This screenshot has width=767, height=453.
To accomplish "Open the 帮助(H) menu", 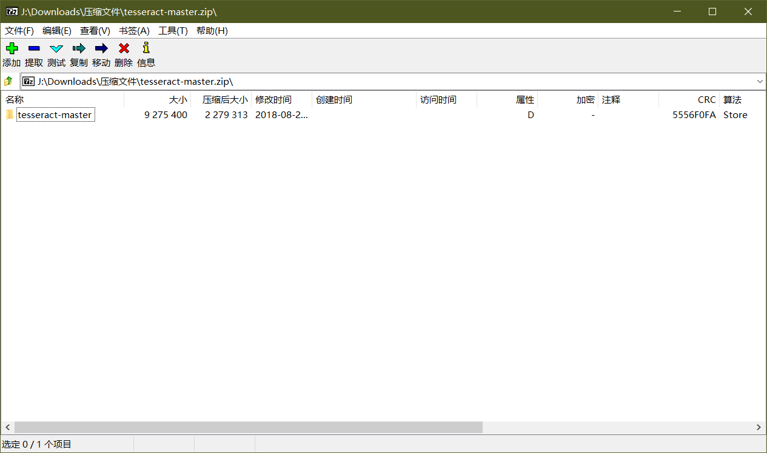I will pos(212,31).
